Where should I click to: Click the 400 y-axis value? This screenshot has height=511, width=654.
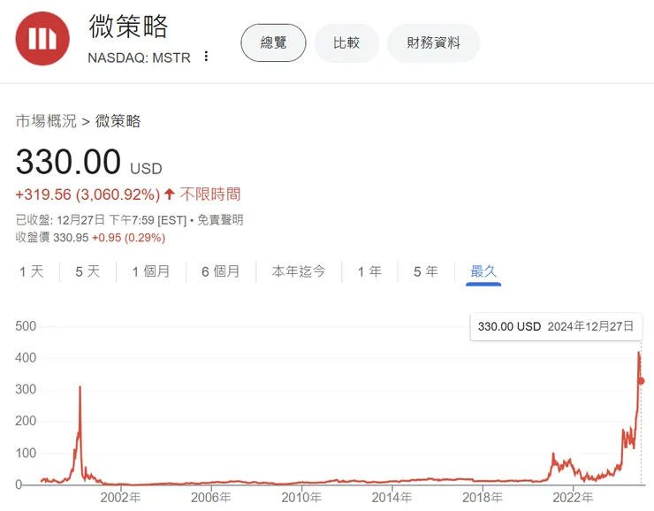point(26,358)
